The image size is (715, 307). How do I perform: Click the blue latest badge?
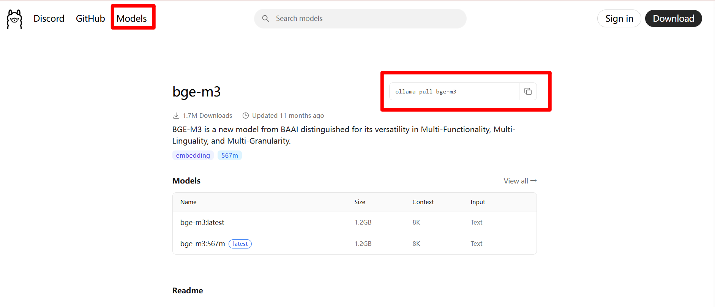pyautogui.click(x=240, y=244)
